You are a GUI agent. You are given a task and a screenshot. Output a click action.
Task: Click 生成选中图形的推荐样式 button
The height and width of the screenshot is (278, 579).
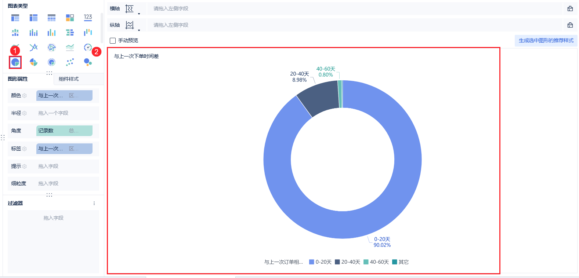[546, 40]
